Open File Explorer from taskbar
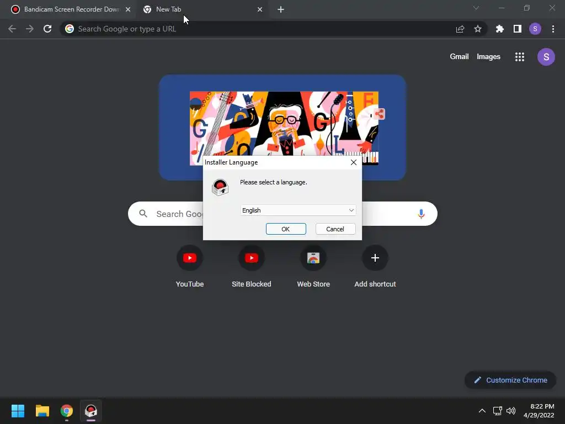Viewport: 565px width, 424px height. point(42,411)
